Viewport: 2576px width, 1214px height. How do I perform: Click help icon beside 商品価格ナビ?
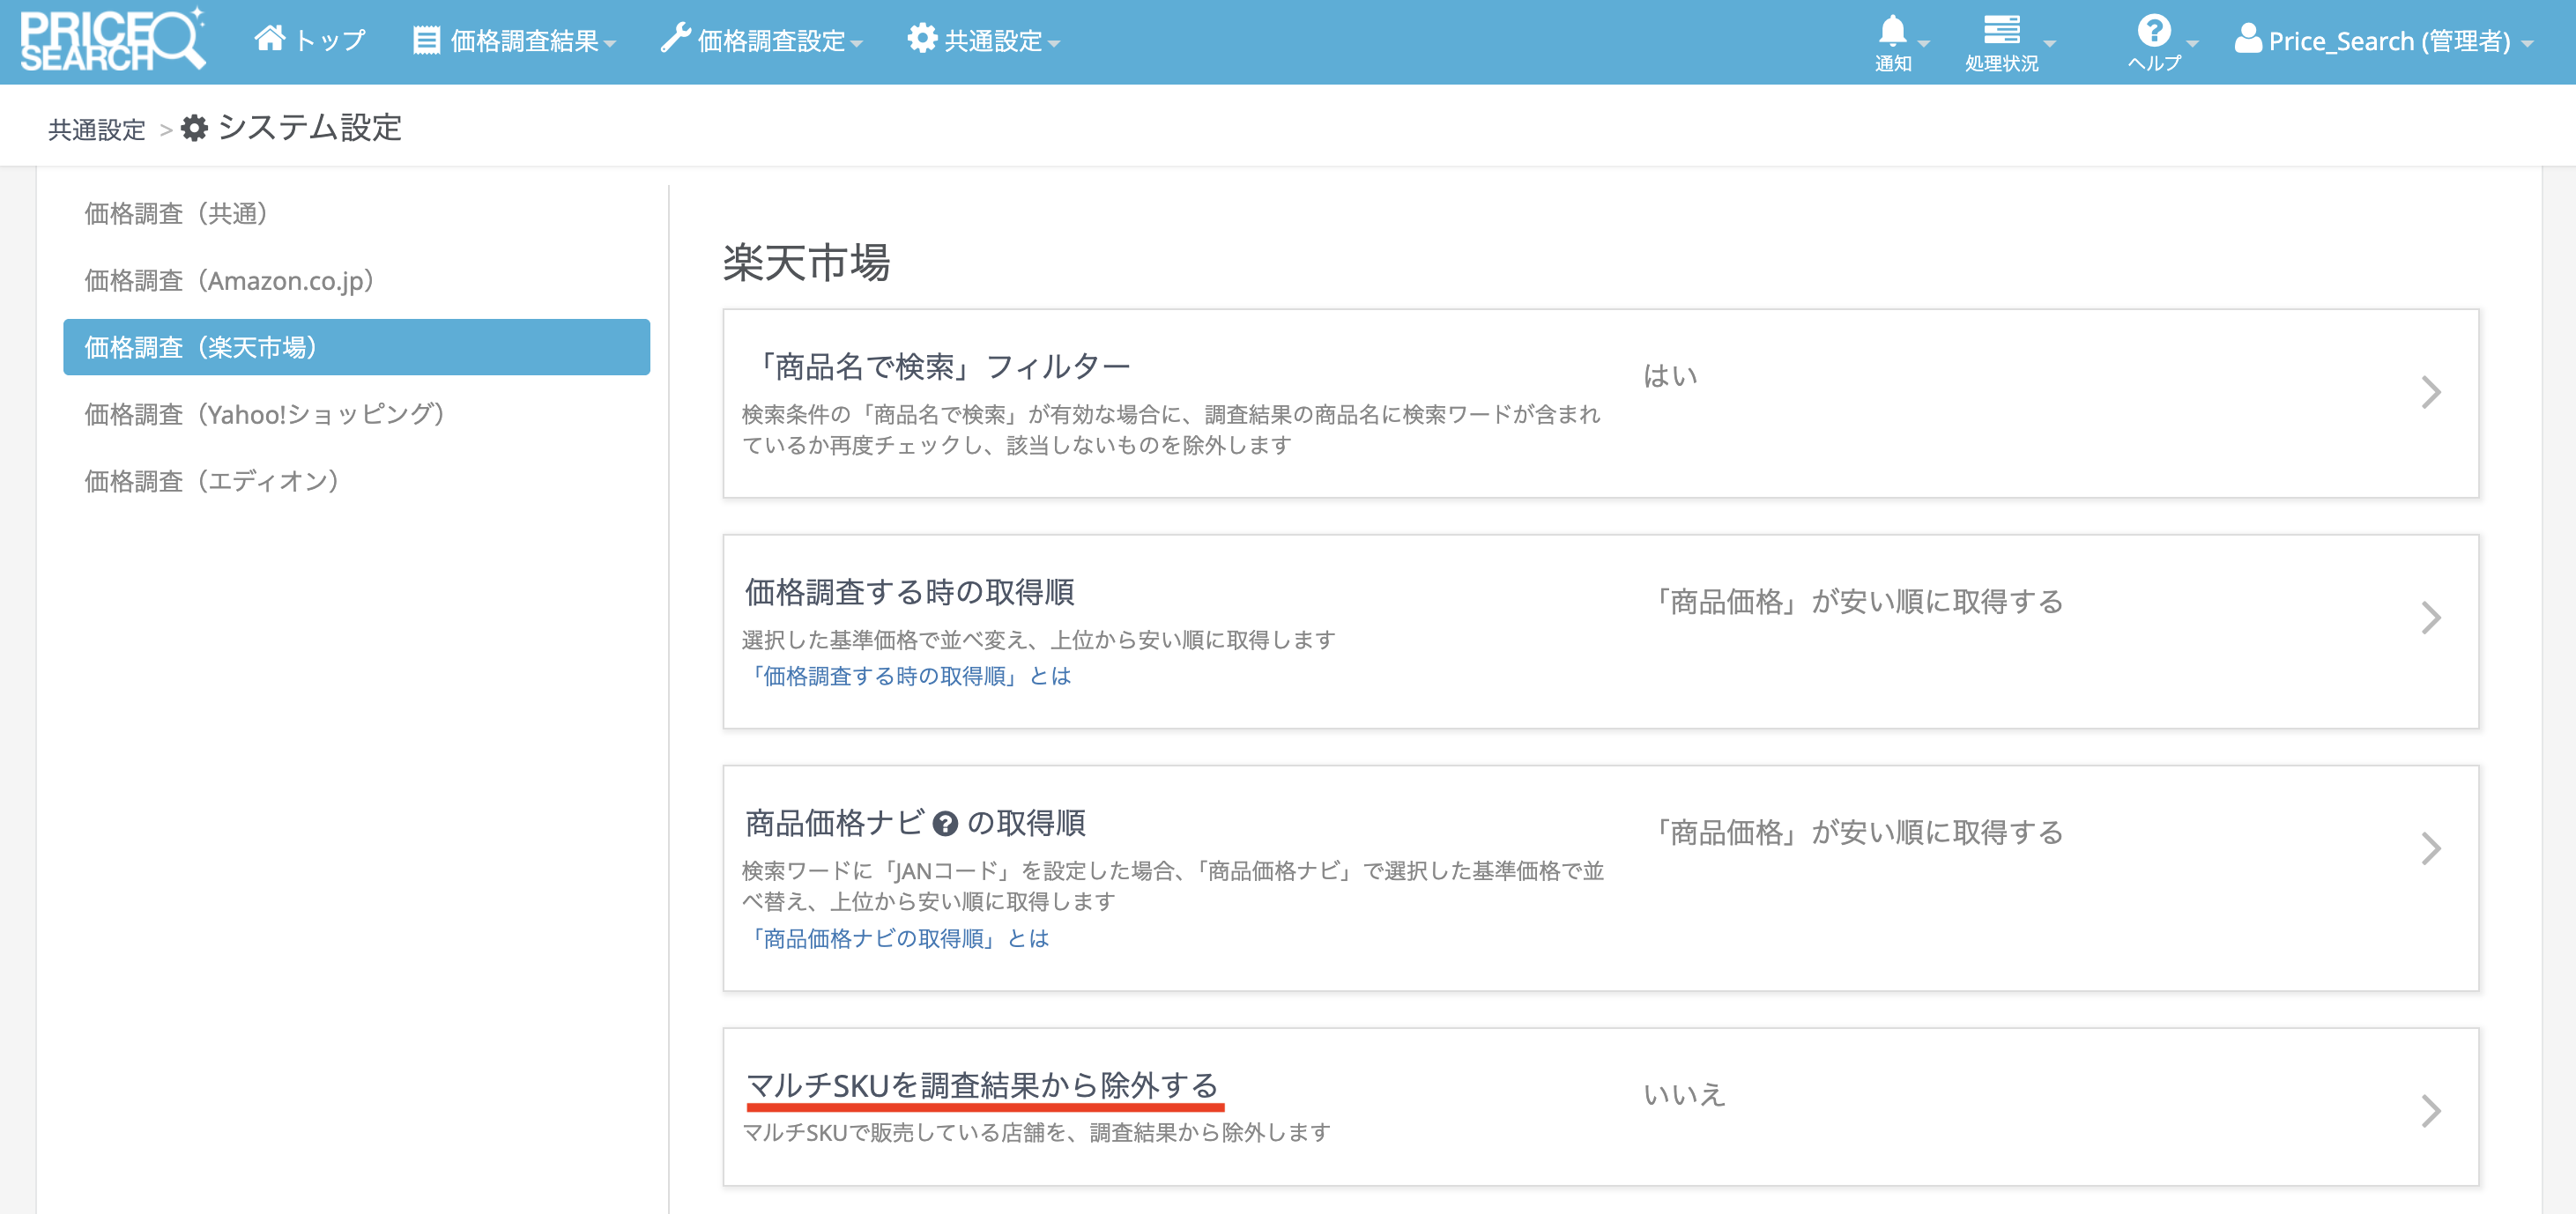coord(945,824)
